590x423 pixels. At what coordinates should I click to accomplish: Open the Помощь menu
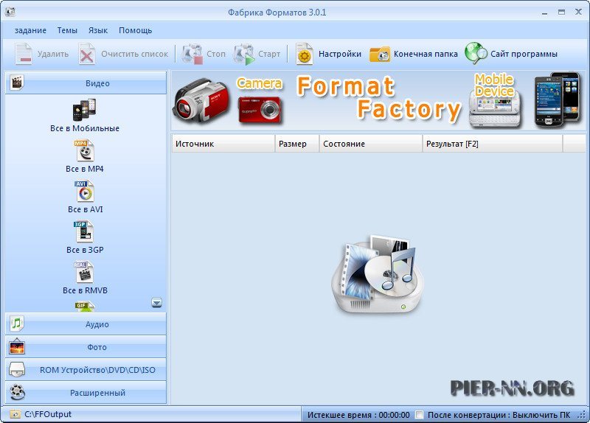coord(136,30)
